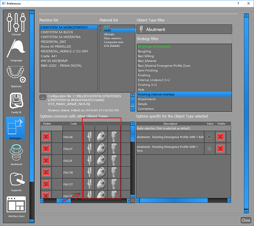Viewport: 254px width, 226px height.
Task: Toggle visibility of Emergence Profile 1 Toric option
Action: coord(220,148)
